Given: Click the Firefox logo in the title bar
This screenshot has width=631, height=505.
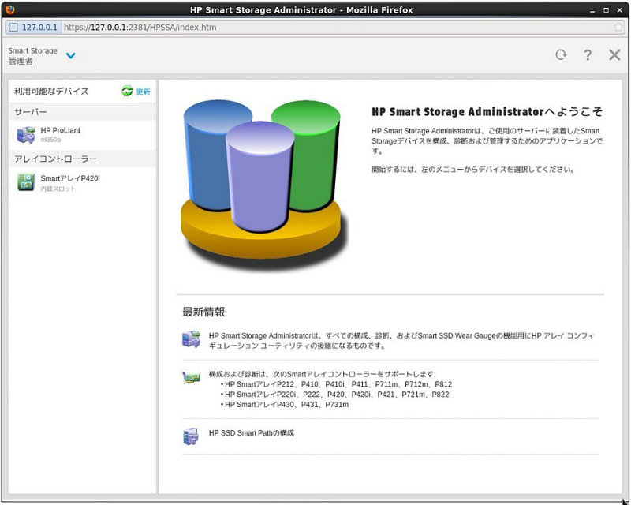Looking at the screenshot, I should 9,9.
